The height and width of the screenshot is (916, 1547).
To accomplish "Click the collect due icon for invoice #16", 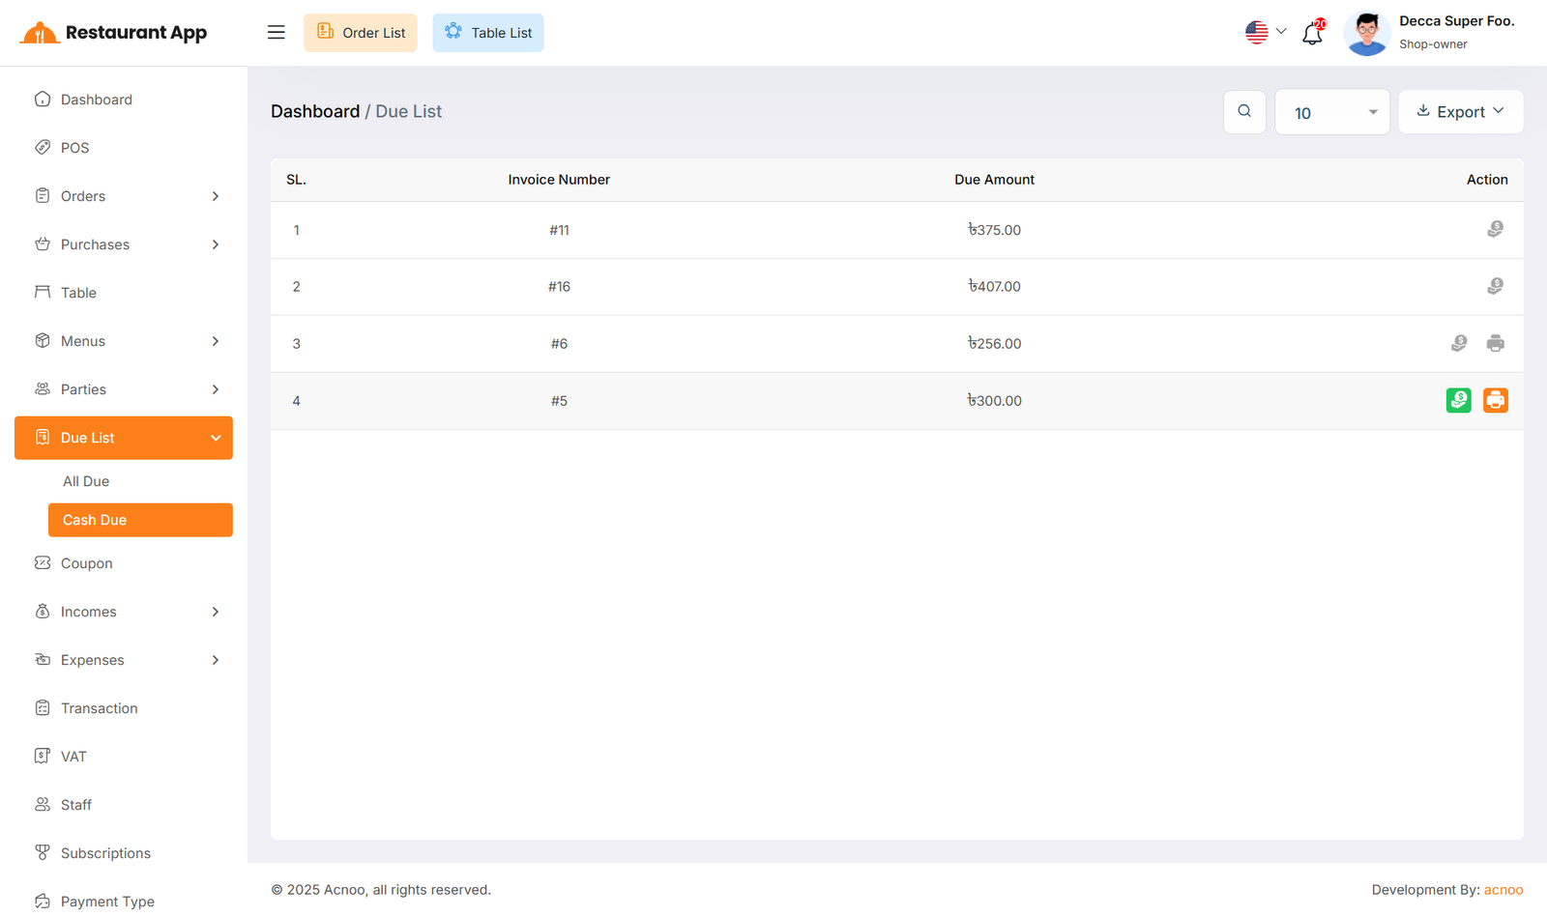I will coord(1495,286).
